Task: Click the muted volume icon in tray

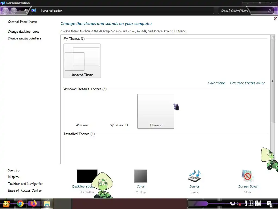Action: pos(239,204)
